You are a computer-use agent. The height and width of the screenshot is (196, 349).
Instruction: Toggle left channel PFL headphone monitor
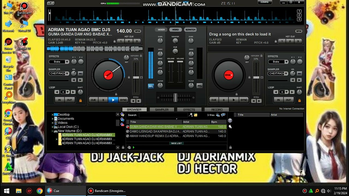[x=151, y=86]
